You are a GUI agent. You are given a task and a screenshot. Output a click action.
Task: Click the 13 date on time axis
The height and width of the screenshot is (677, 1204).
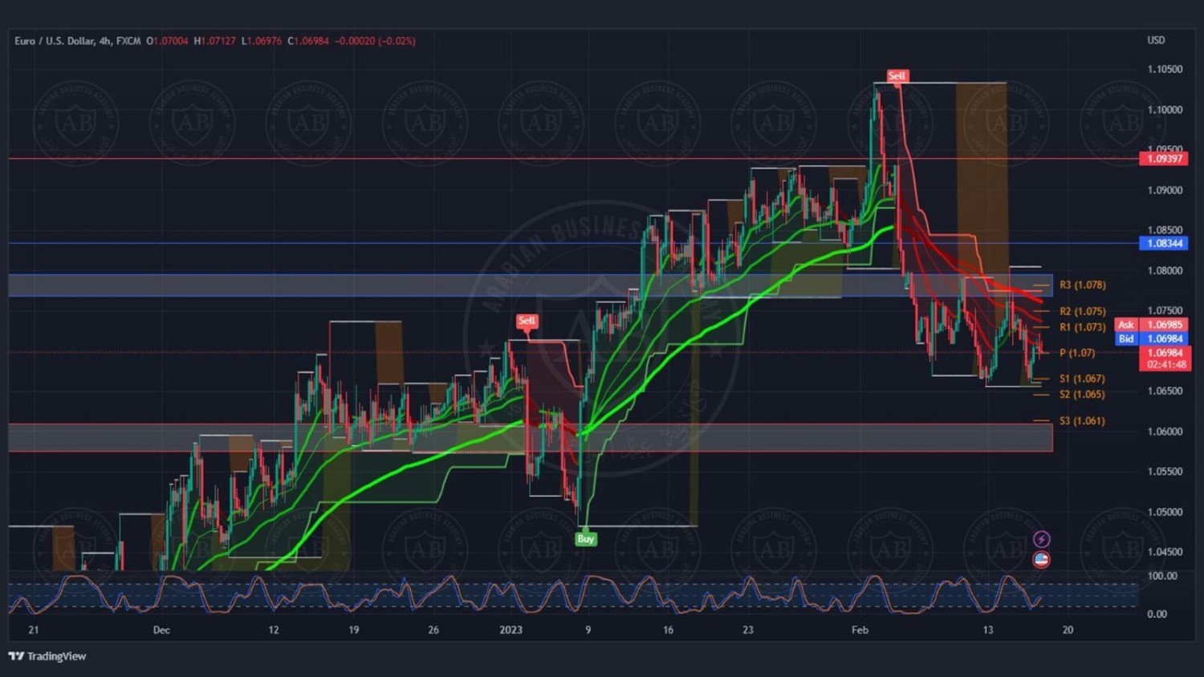point(988,630)
